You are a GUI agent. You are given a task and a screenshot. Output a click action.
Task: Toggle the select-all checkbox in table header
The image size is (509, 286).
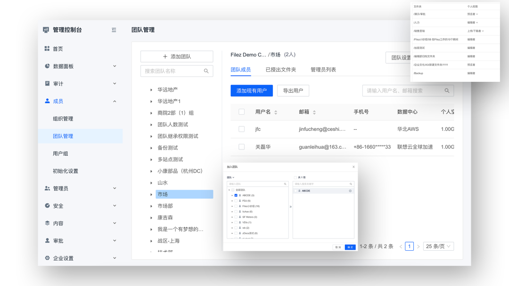point(241,112)
